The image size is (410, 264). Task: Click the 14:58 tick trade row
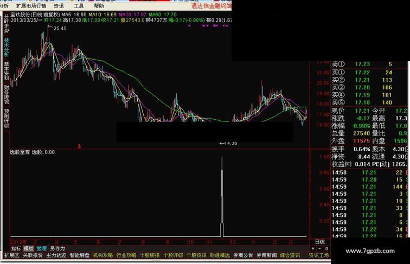pyautogui.click(x=370, y=172)
